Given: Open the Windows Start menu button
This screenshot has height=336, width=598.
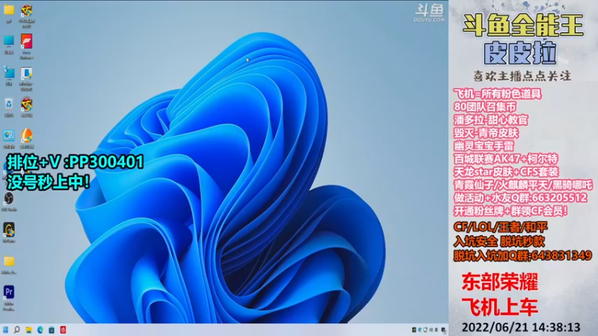Looking at the screenshot, I should click(x=5, y=329).
